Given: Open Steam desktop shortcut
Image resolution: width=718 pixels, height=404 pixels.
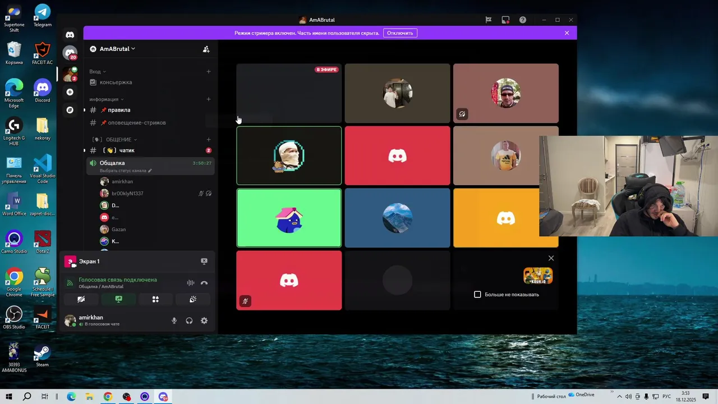Looking at the screenshot, I should 43,355.
